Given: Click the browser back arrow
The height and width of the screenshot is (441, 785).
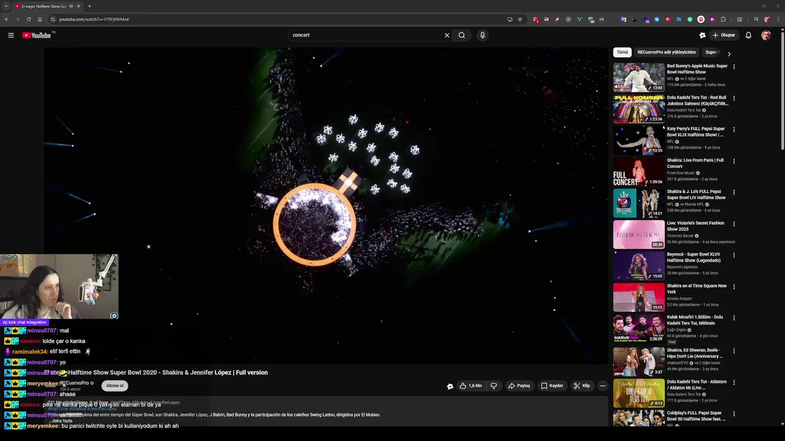Looking at the screenshot, I should [x=6, y=19].
